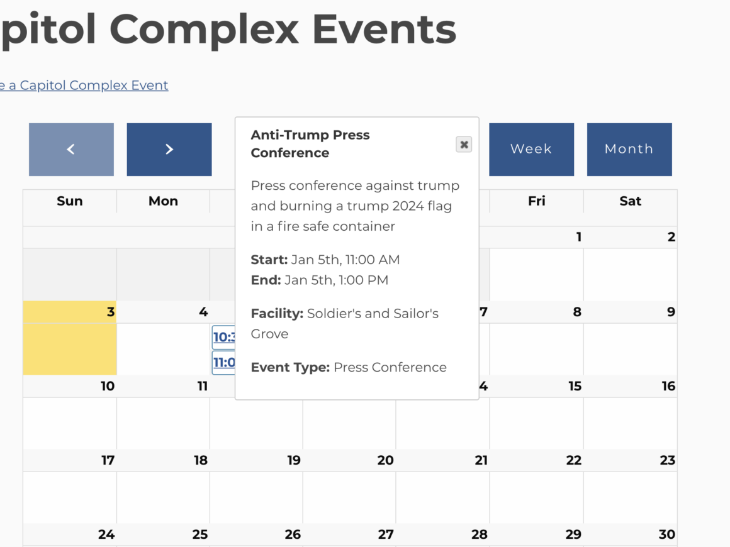
Task: Go to the previous month using left arrow
Action: tap(71, 150)
